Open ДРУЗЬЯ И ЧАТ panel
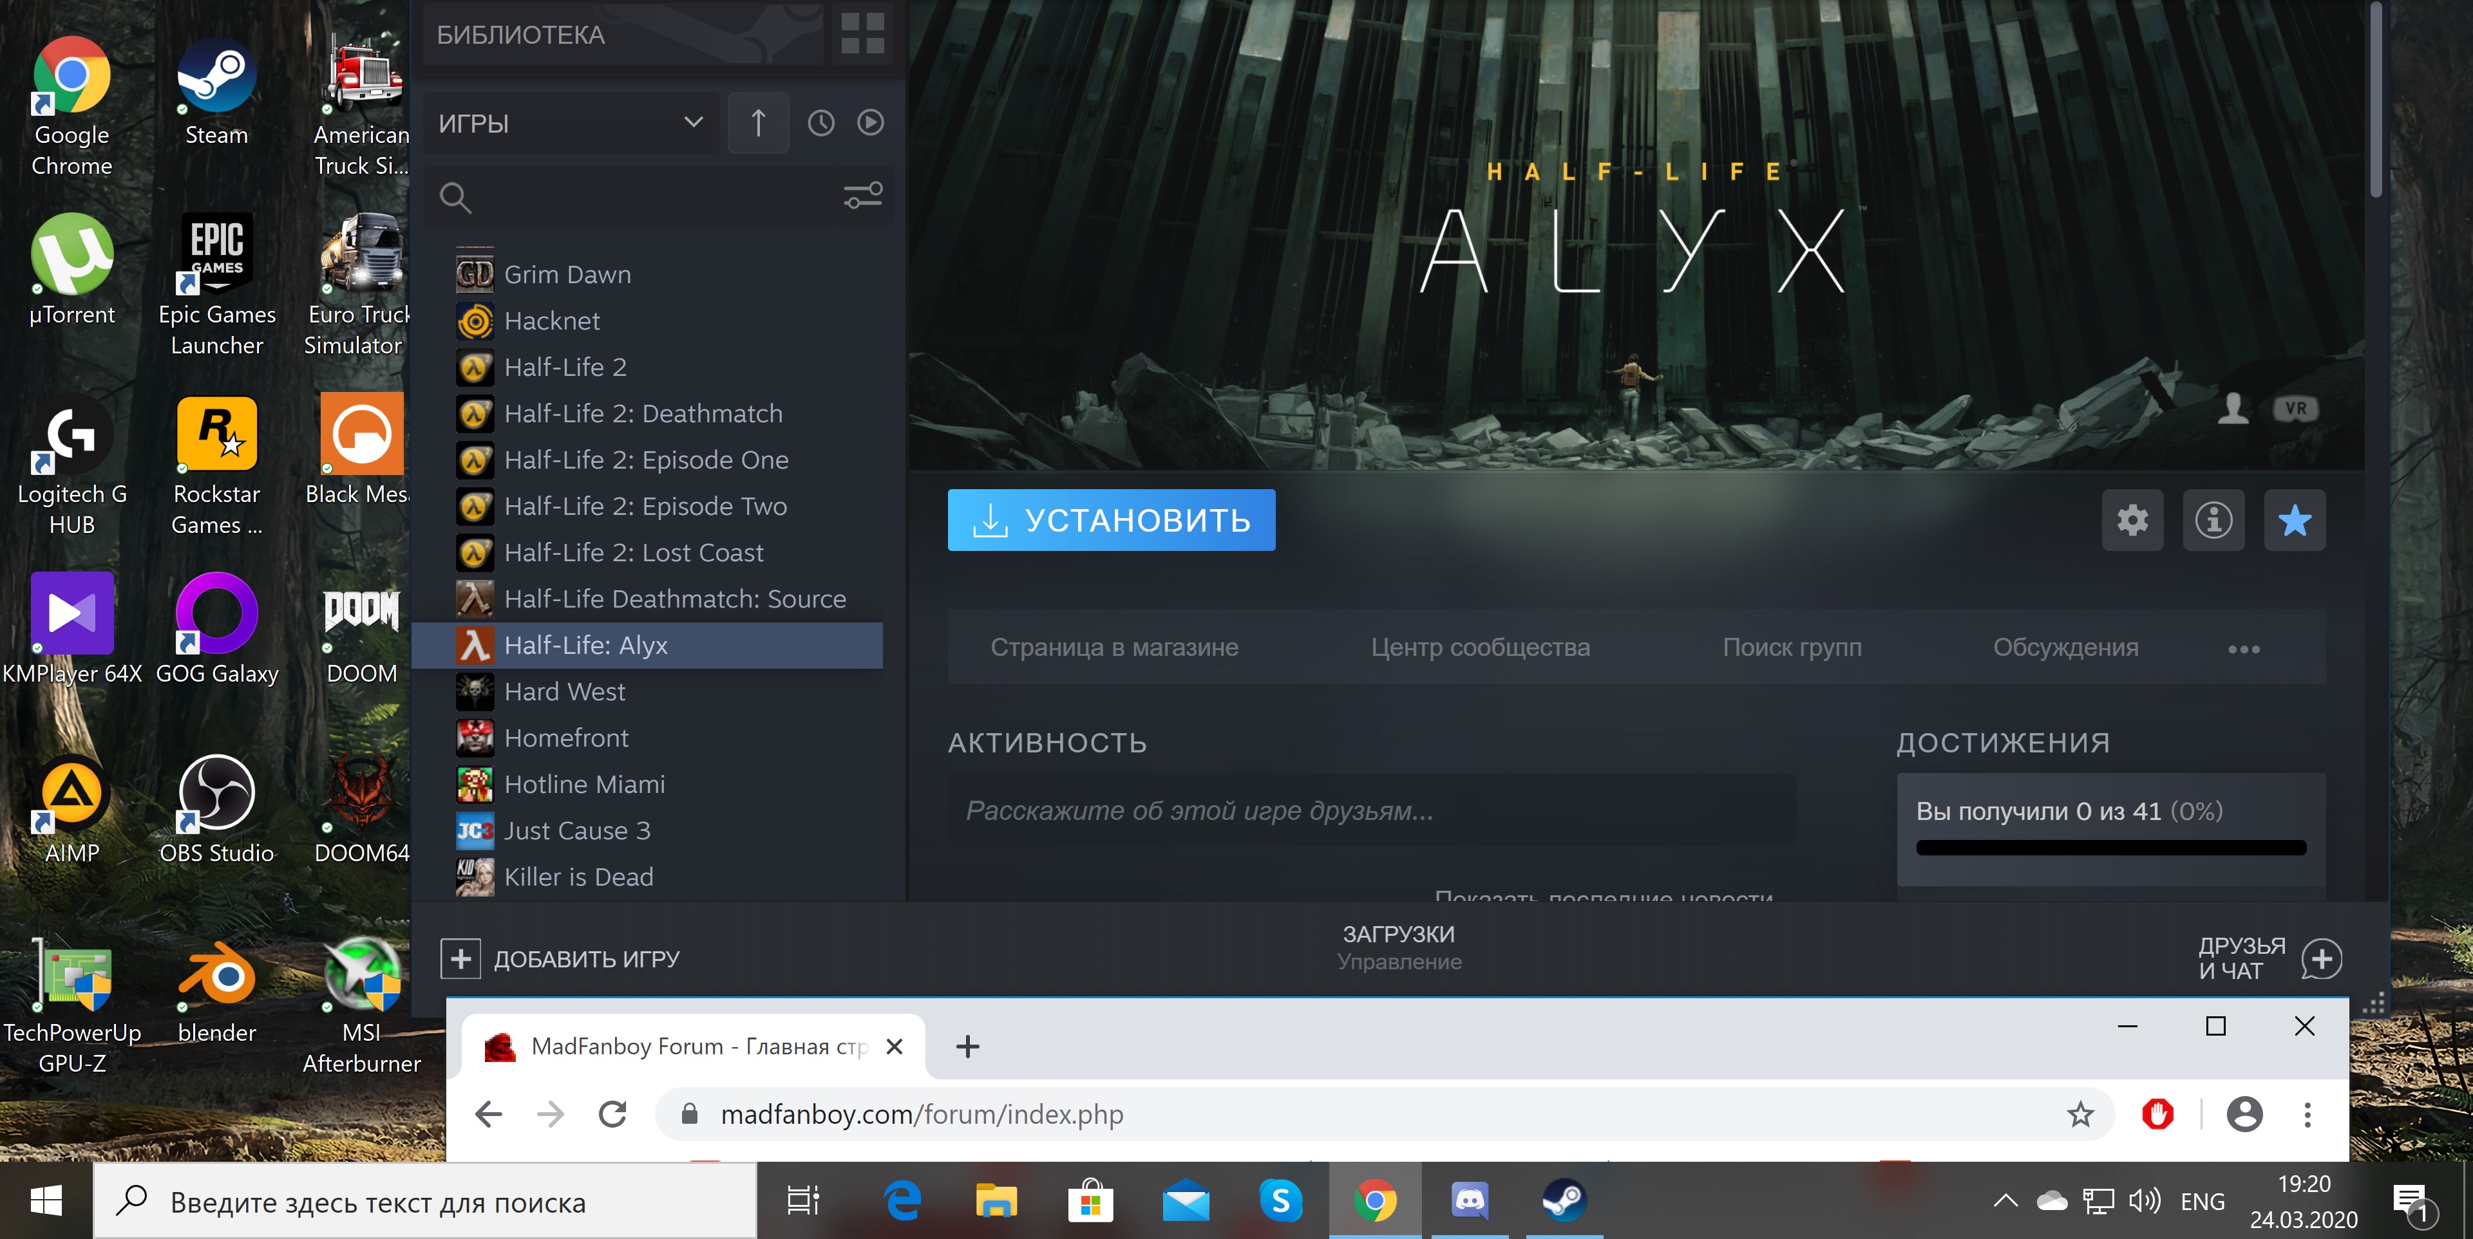The width and height of the screenshot is (2473, 1239). coord(2269,958)
